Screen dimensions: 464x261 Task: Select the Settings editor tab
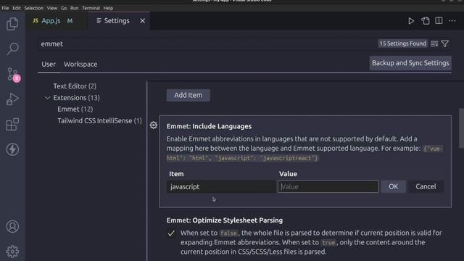pyautogui.click(x=119, y=21)
